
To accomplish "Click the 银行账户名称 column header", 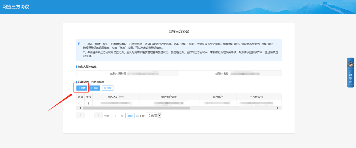I will [x=169, y=97].
